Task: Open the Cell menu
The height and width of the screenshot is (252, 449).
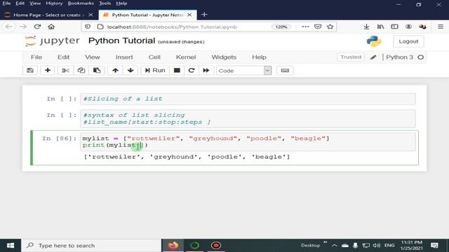Action: [x=154, y=57]
